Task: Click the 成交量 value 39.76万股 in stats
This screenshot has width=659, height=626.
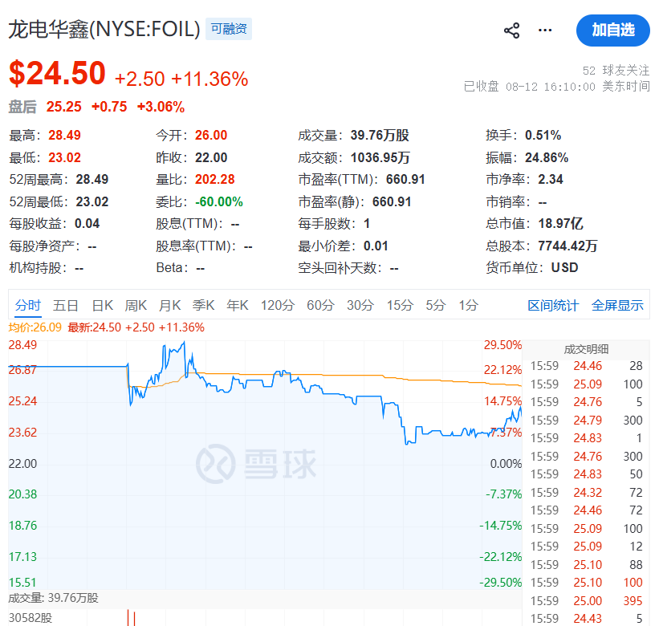Action: (380, 136)
